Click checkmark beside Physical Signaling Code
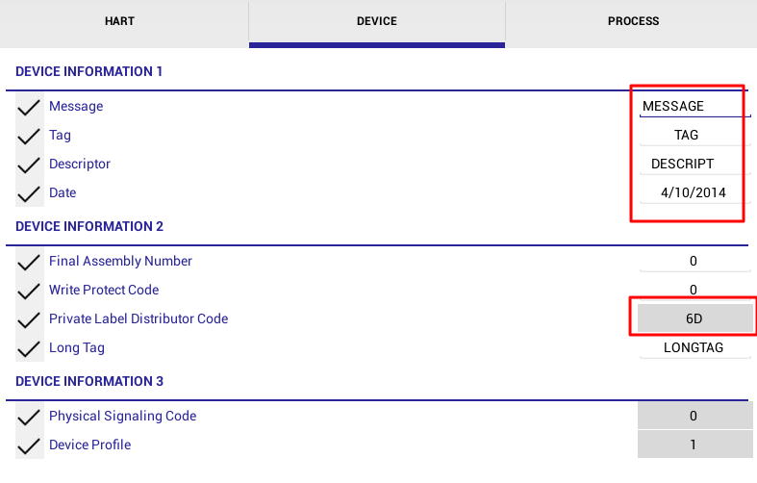757x483 pixels. click(29, 417)
